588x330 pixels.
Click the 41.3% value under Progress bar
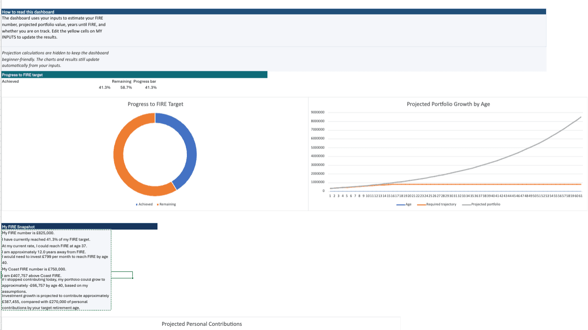(x=151, y=88)
